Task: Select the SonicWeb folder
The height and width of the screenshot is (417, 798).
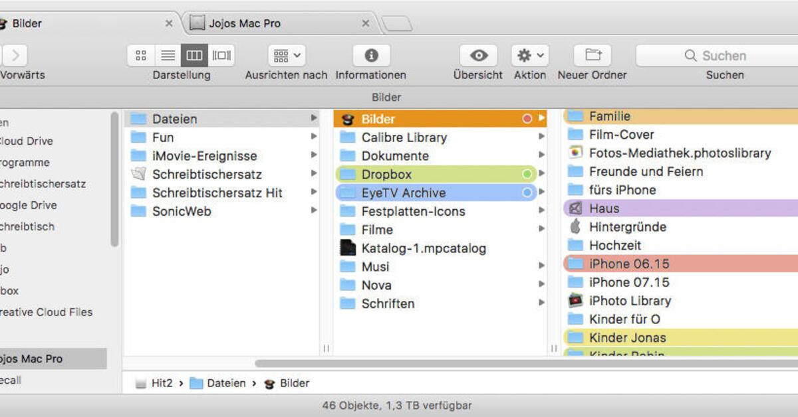Action: (223, 211)
